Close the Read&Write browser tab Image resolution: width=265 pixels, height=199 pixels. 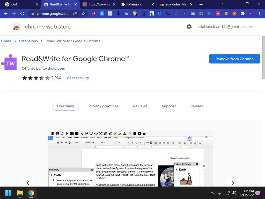[x=76, y=5]
